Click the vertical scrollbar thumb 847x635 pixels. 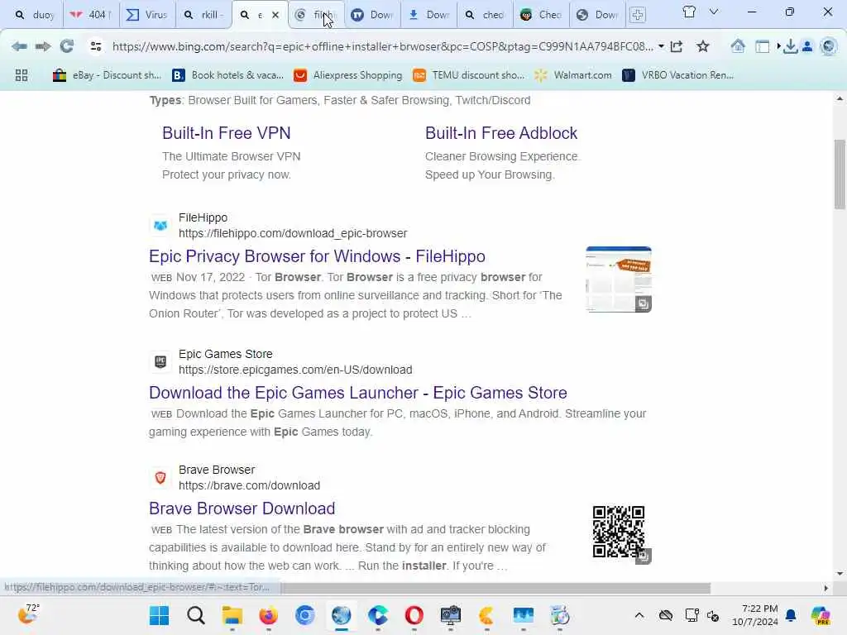pyautogui.click(x=840, y=174)
